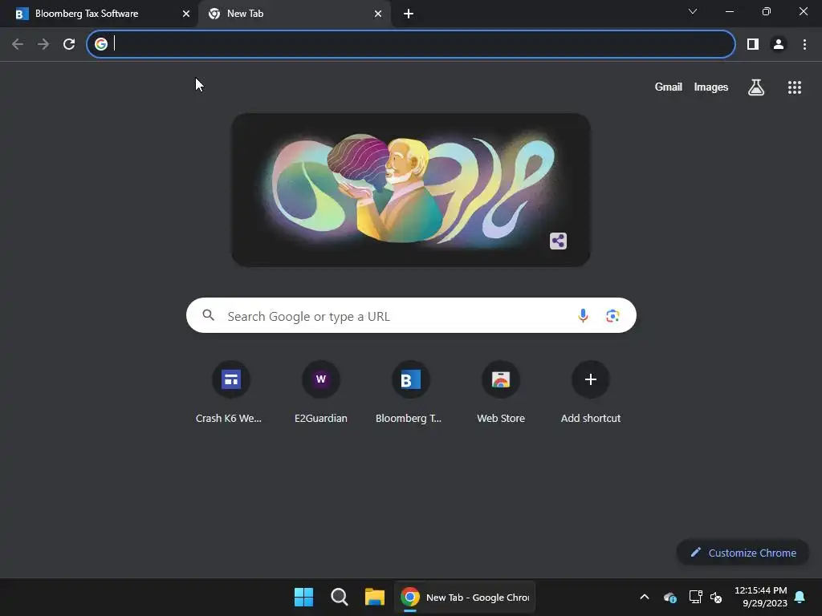The image size is (822, 616).
Task: Click the Google icon in address bar
Action: click(x=101, y=44)
